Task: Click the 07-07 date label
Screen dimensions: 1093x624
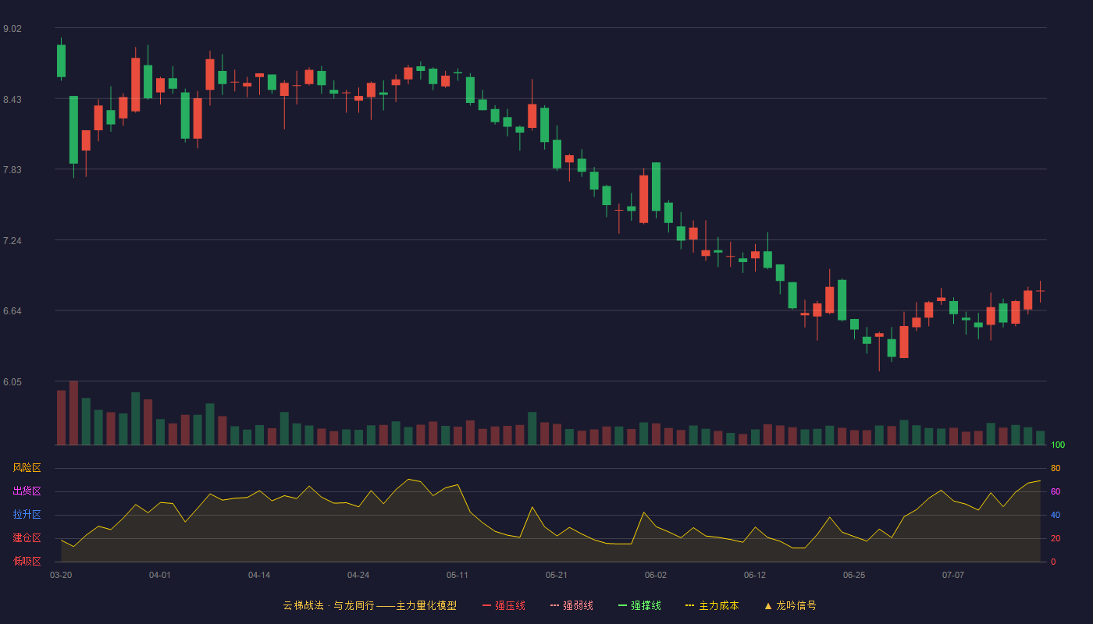Action: pyautogui.click(x=953, y=575)
